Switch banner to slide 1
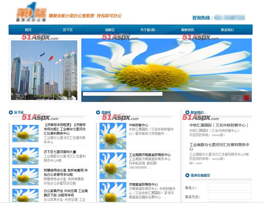Image resolution: width=263 pixels, height=203 pixels. pos(234,98)
